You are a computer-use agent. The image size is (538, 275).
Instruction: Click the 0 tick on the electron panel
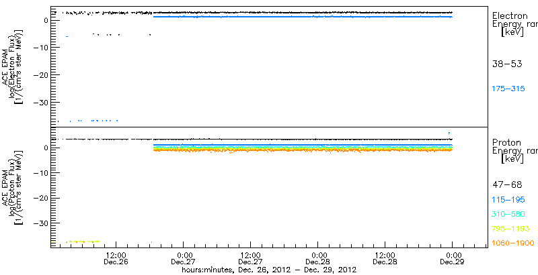click(47, 20)
